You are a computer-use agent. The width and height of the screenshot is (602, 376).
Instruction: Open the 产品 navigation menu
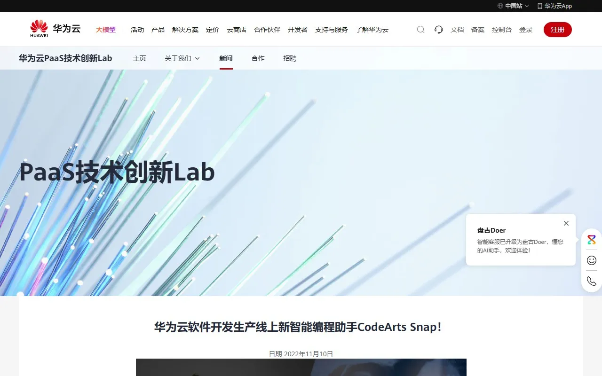[158, 30]
